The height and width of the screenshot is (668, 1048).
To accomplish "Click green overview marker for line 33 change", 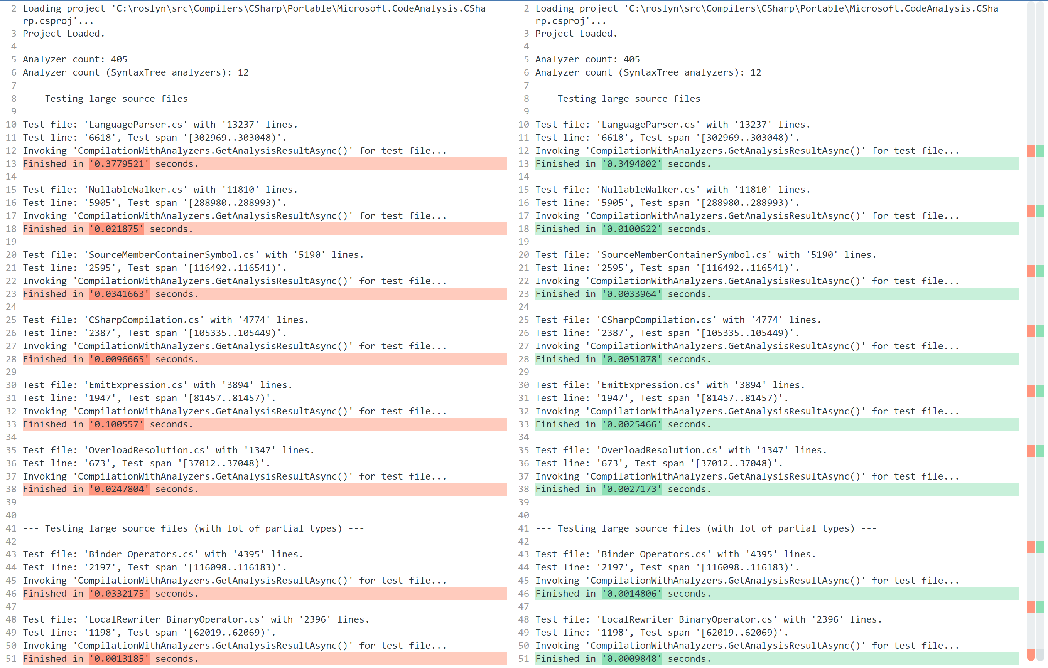I will pyautogui.click(x=1040, y=391).
